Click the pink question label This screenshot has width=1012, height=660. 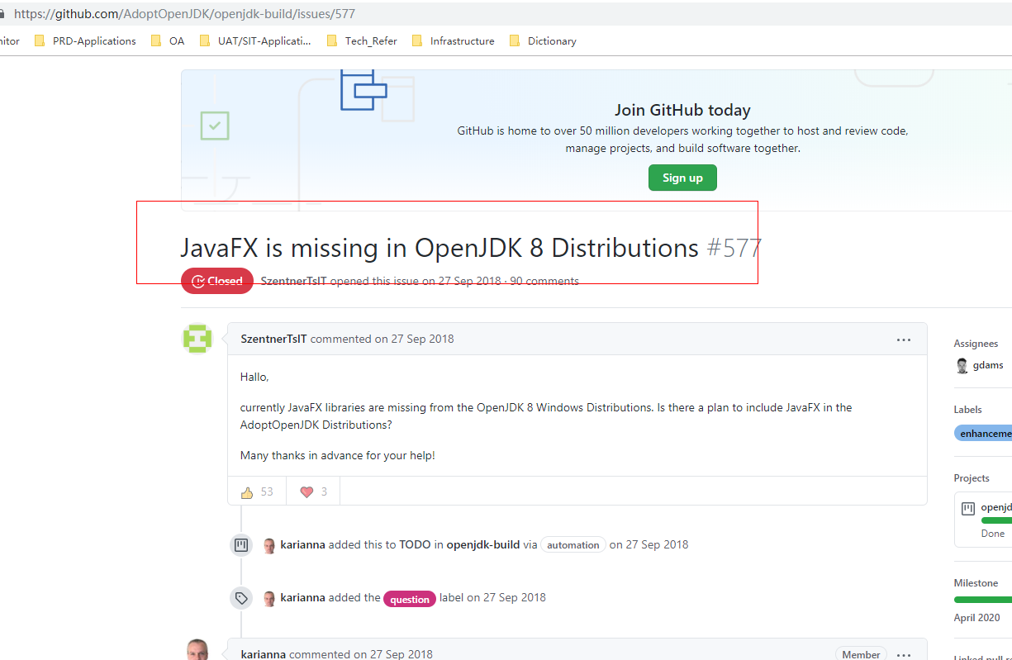point(410,599)
